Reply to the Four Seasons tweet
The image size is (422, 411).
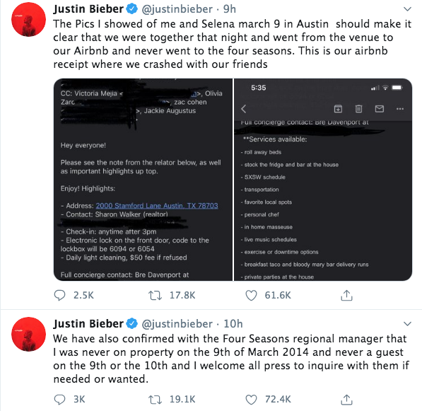coord(59,400)
